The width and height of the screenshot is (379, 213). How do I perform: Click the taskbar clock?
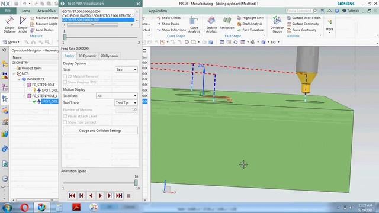[x=365, y=208]
